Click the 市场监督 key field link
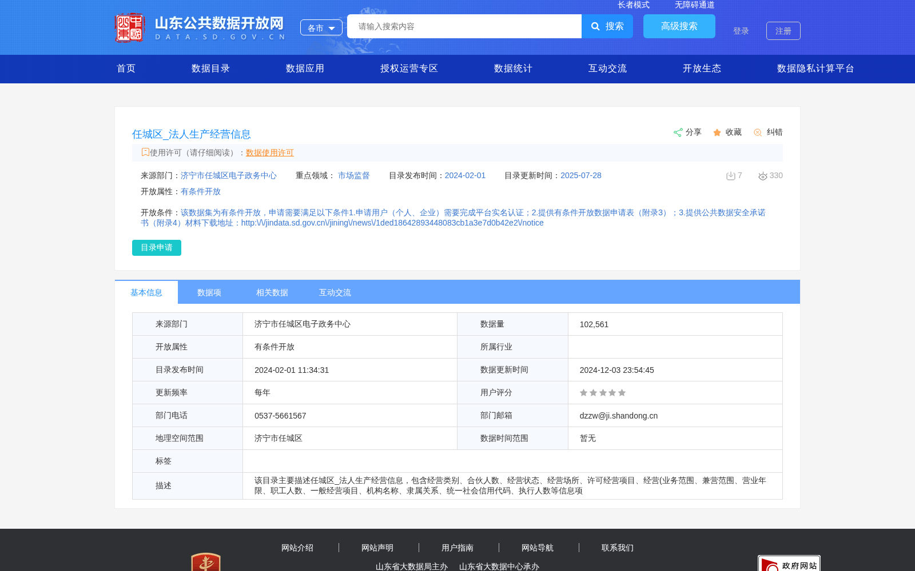The image size is (915, 571). point(354,175)
